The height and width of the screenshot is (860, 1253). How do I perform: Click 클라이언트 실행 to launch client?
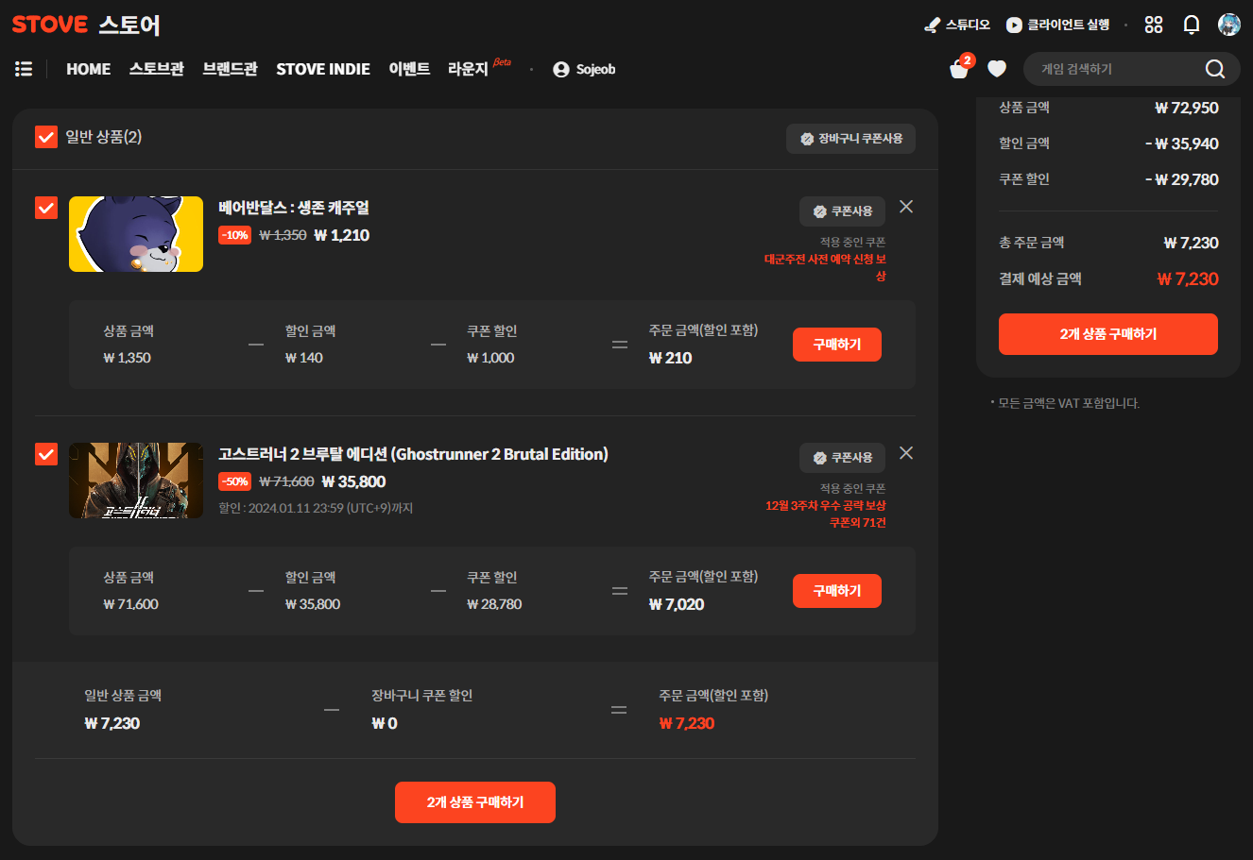point(1057,25)
